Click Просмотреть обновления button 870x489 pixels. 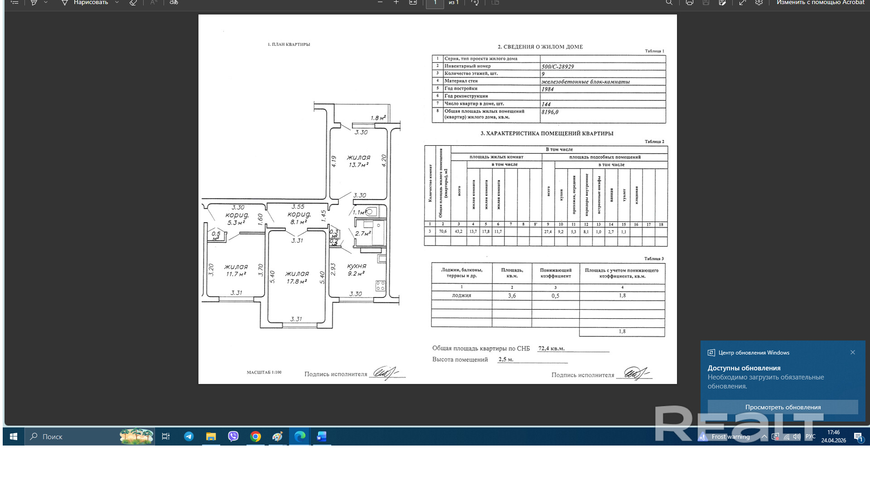coord(783,407)
